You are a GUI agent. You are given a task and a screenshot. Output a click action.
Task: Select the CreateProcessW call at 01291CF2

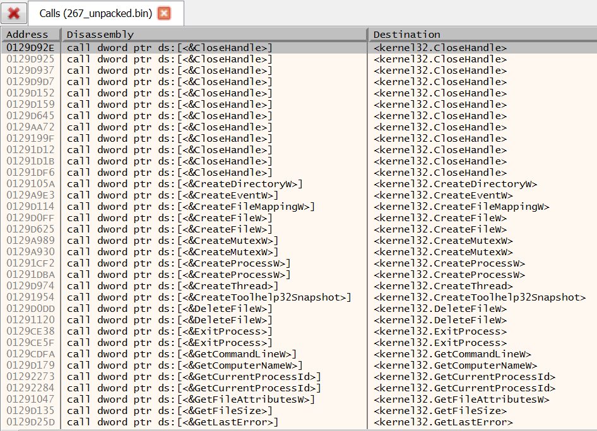point(189,263)
